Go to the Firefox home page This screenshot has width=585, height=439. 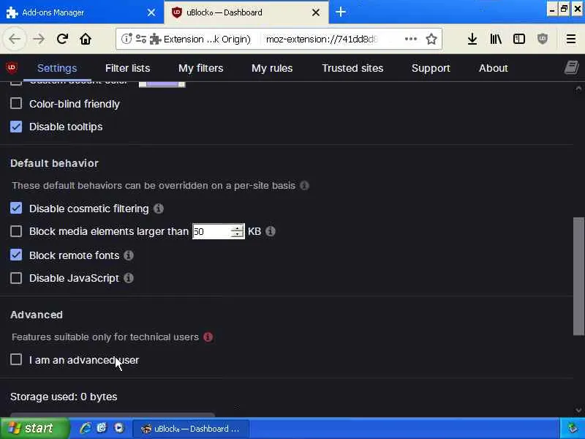pyautogui.click(x=86, y=39)
